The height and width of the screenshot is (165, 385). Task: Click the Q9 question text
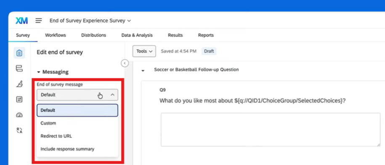tap(252, 101)
